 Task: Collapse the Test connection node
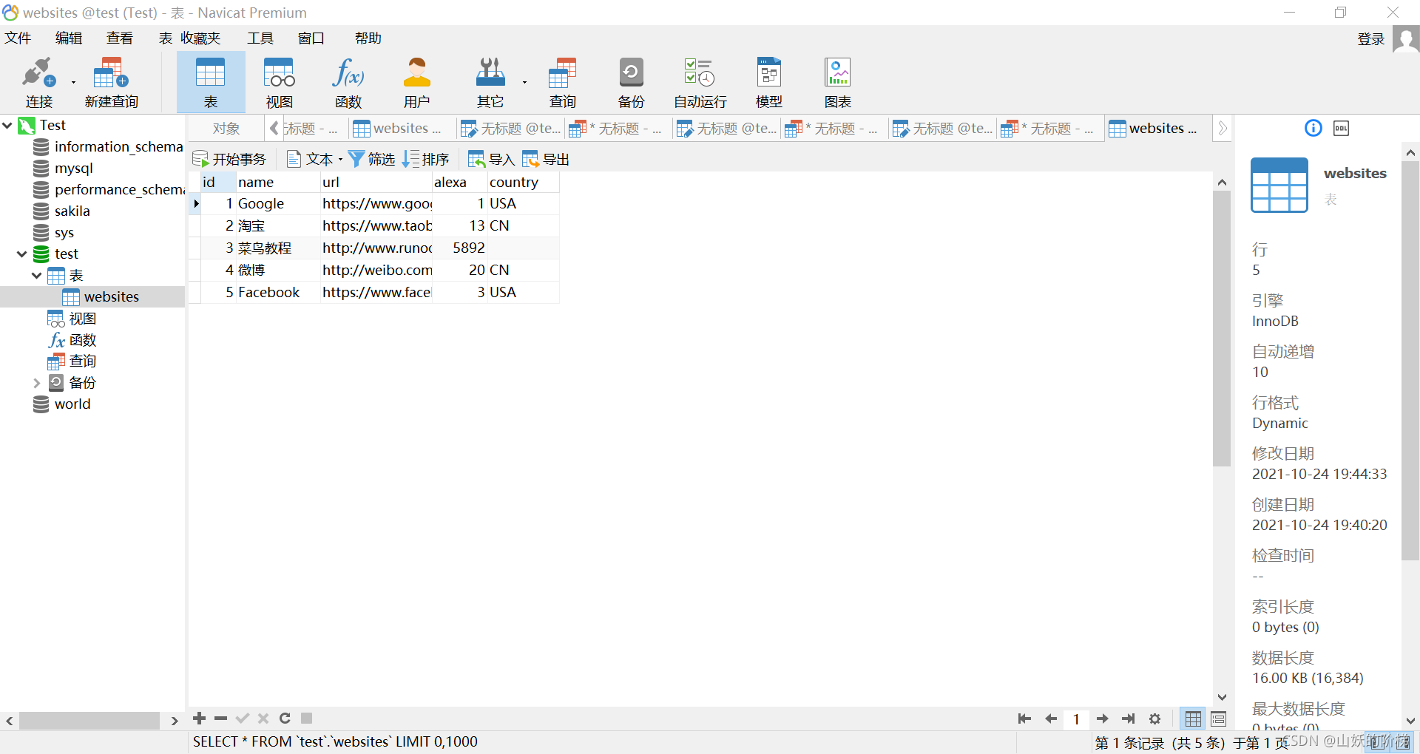pyautogui.click(x=7, y=126)
